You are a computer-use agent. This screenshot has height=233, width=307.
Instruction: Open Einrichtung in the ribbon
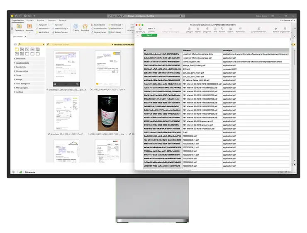click(x=115, y=32)
